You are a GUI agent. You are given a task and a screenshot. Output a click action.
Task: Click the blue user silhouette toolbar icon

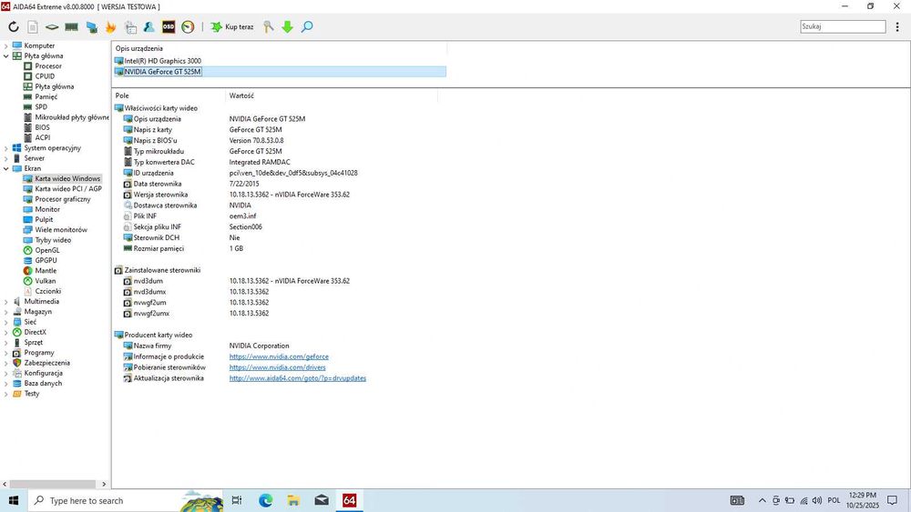[x=148, y=26]
